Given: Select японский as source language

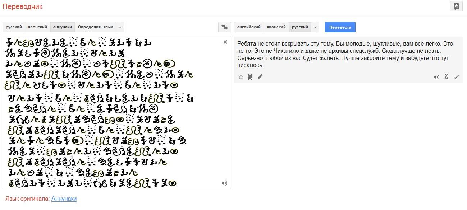Looking at the screenshot, I should [x=37, y=27].
